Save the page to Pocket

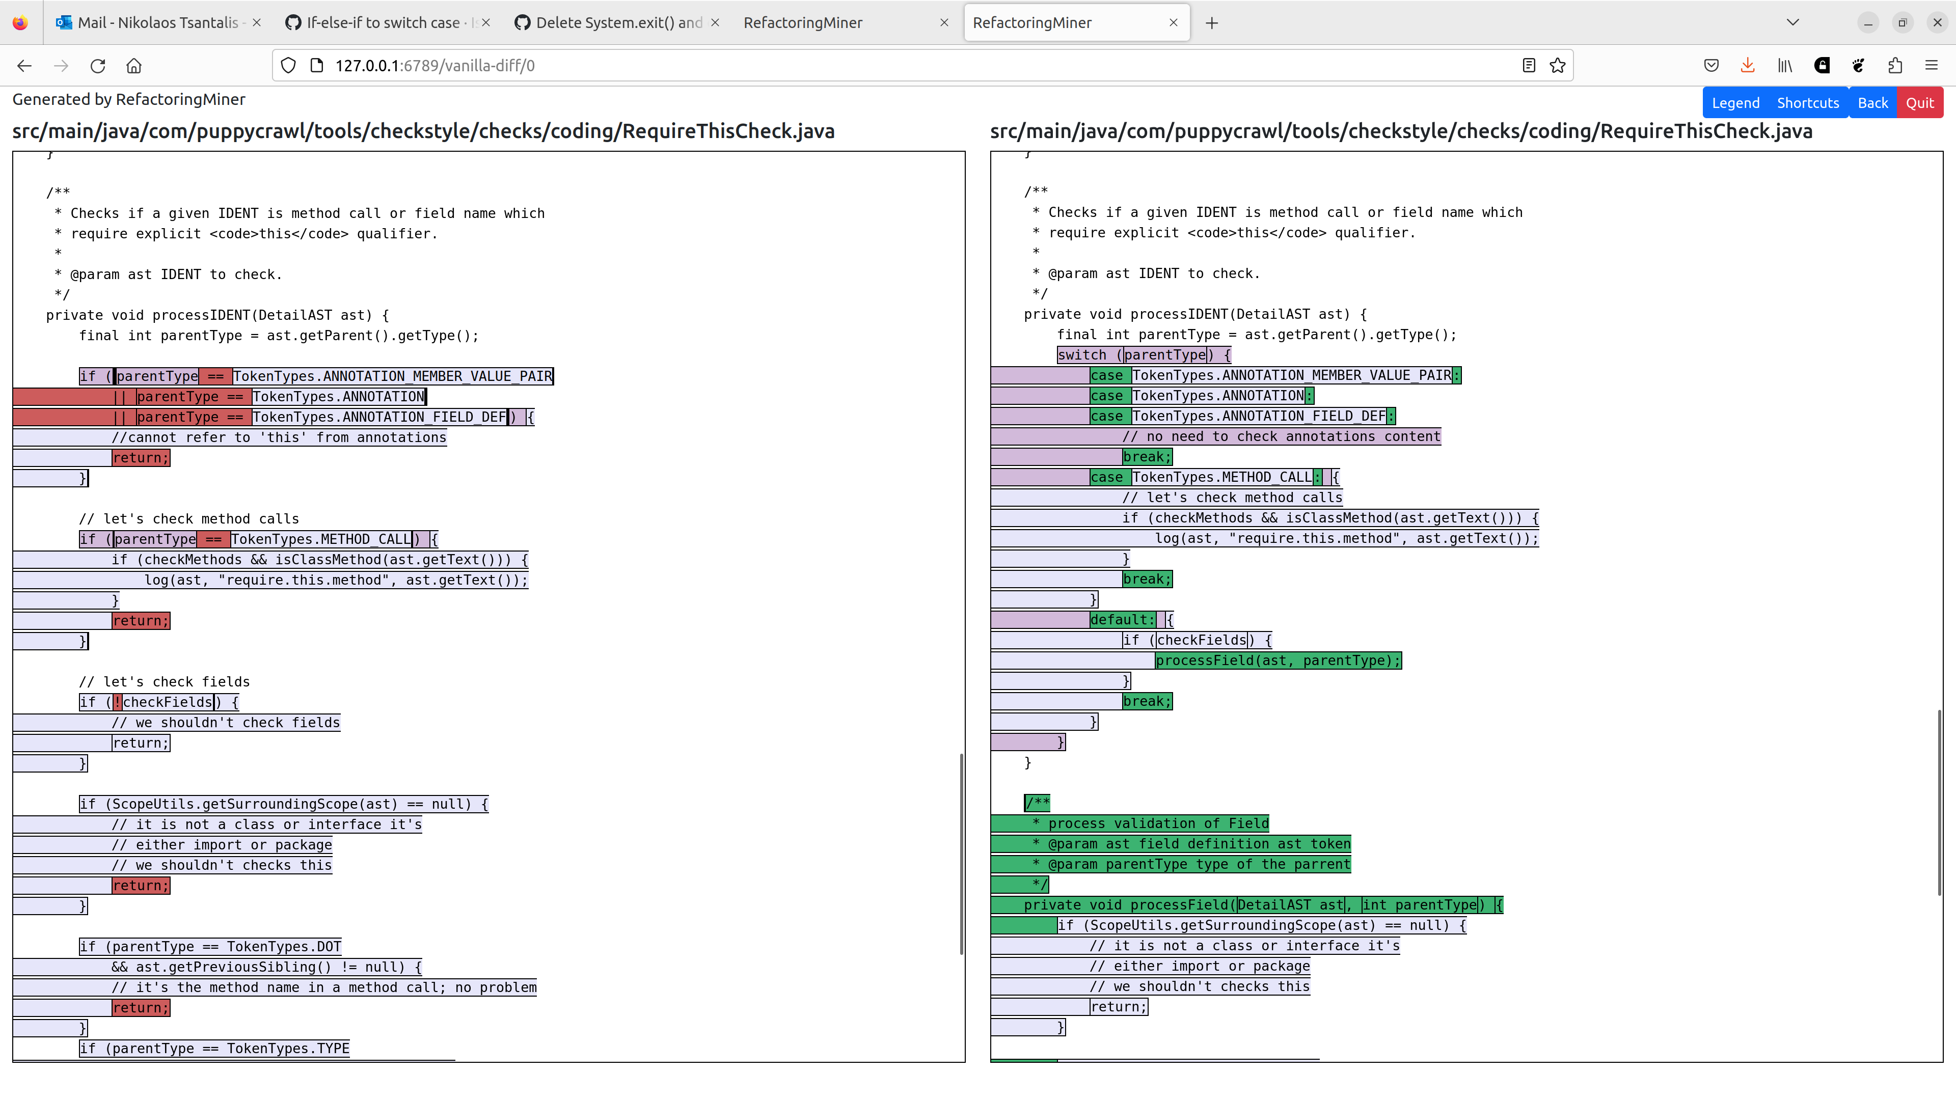(x=1711, y=65)
